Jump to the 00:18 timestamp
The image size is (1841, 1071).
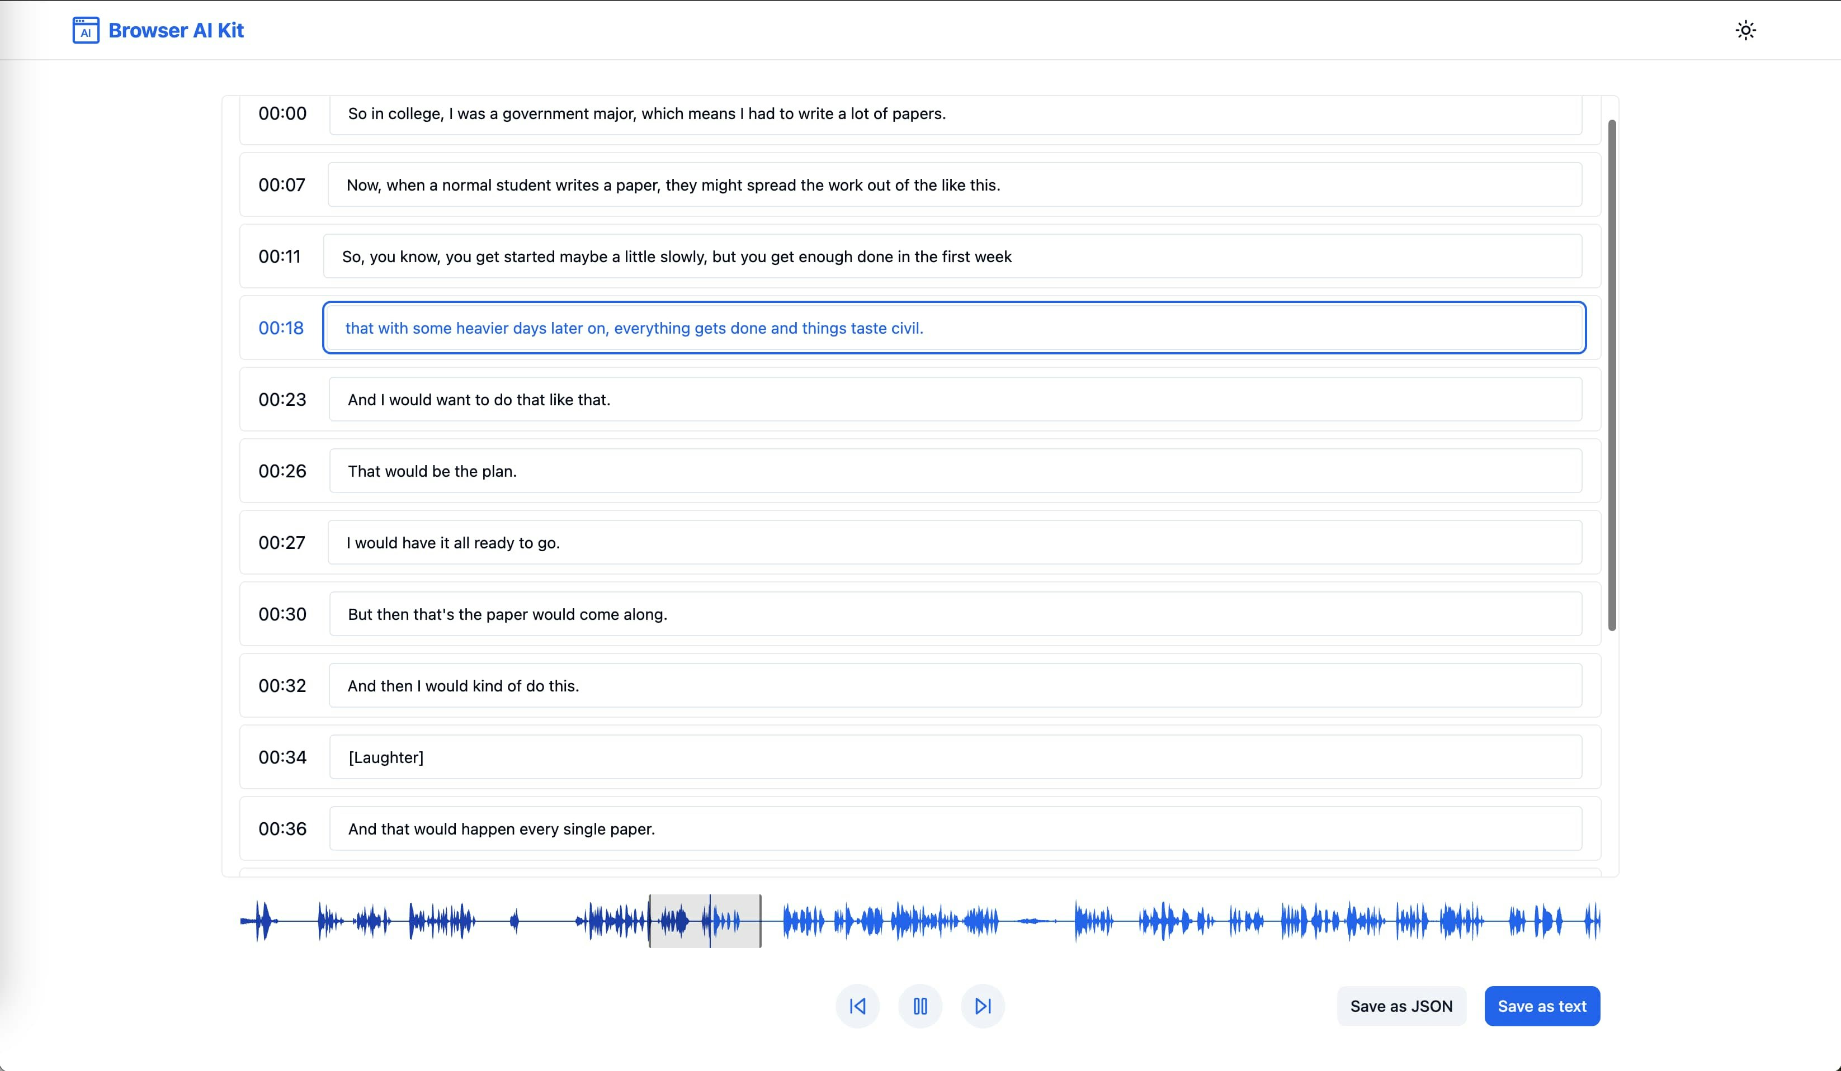[281, 328]
